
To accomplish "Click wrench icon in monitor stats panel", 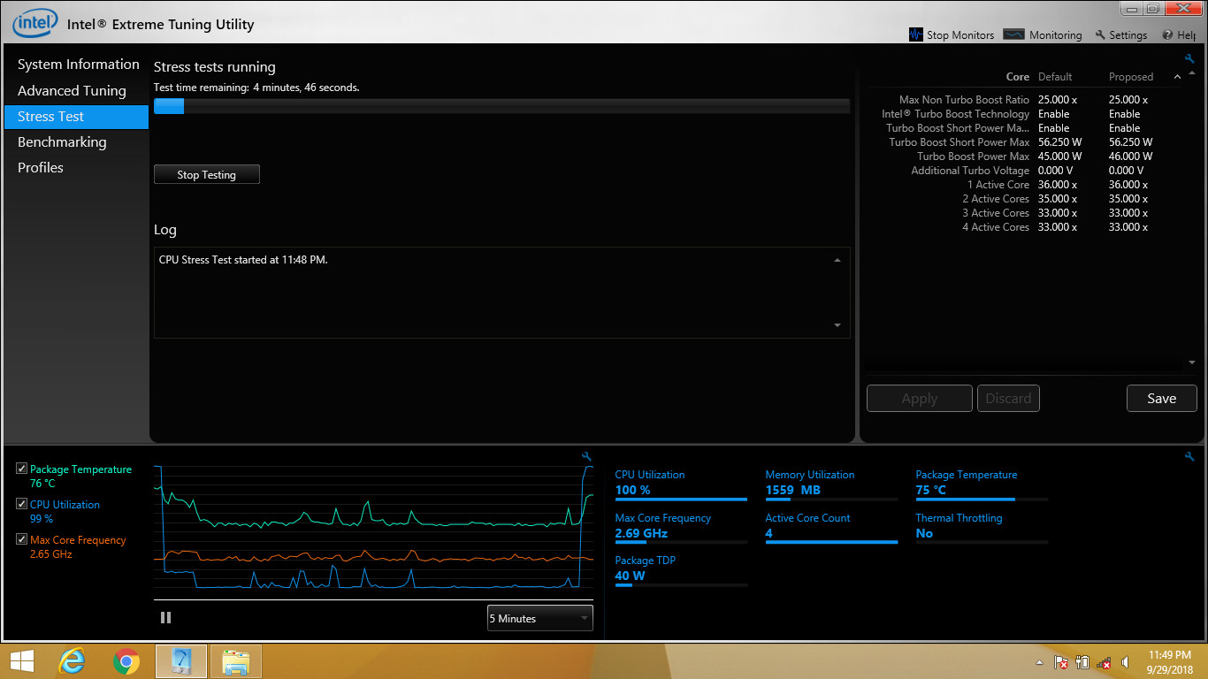I will pyautogui.click(x=1189, y=456).
